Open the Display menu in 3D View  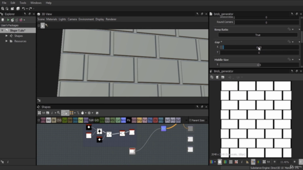[x=100, y=19]
